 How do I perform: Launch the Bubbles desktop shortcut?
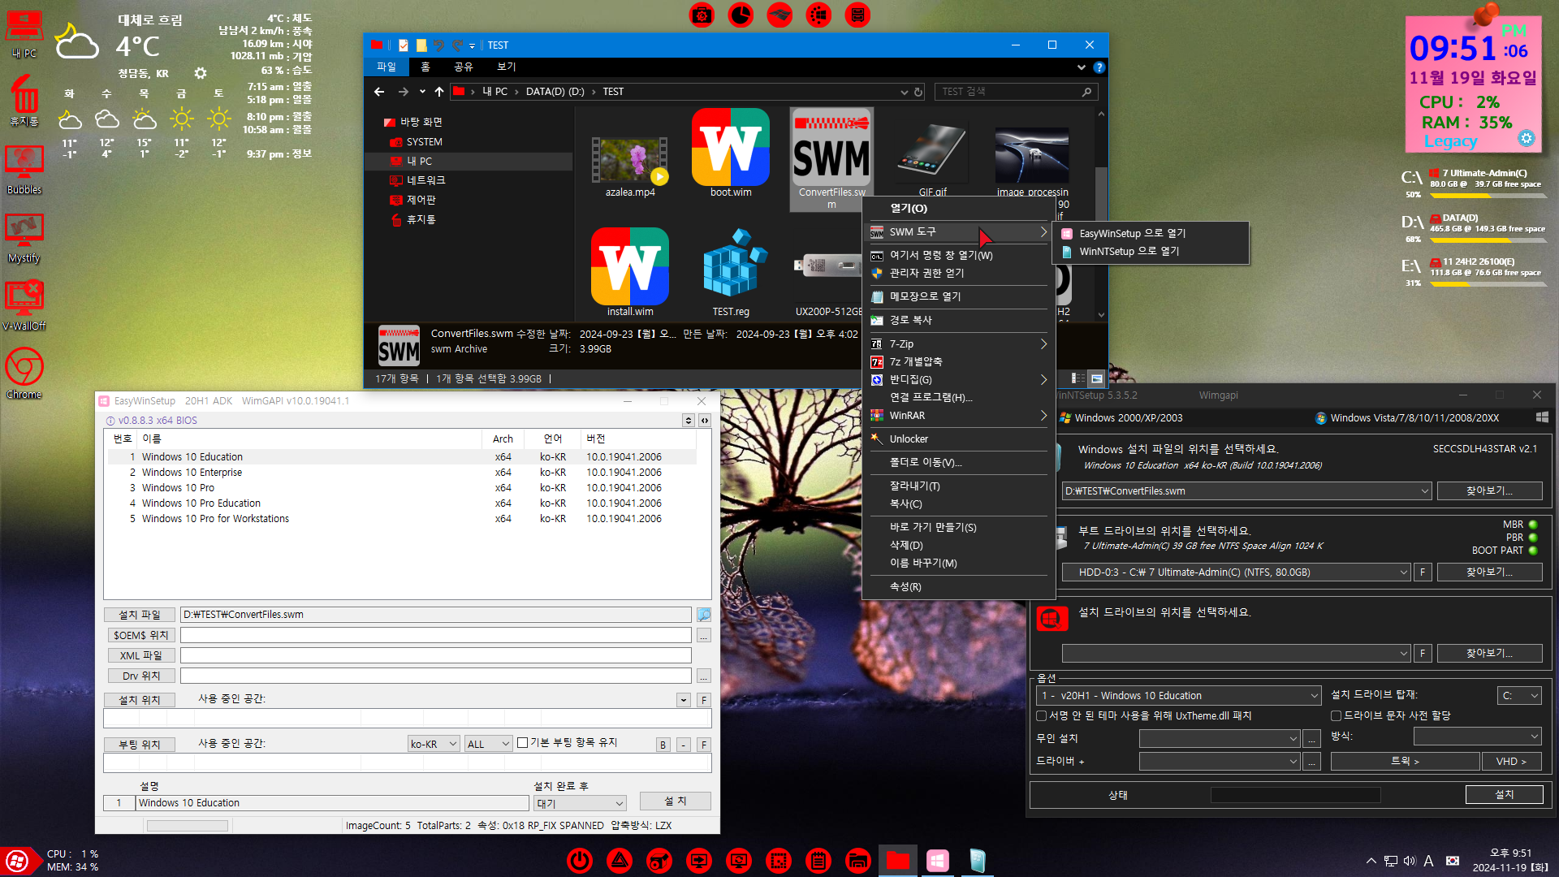coord(24,171)
